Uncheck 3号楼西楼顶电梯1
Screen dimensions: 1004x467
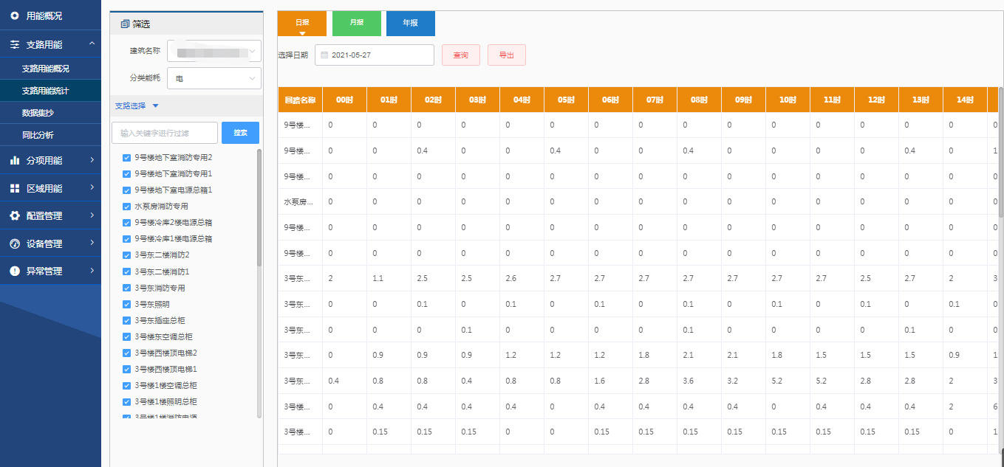pyautogui.click(x=126, y=369)
